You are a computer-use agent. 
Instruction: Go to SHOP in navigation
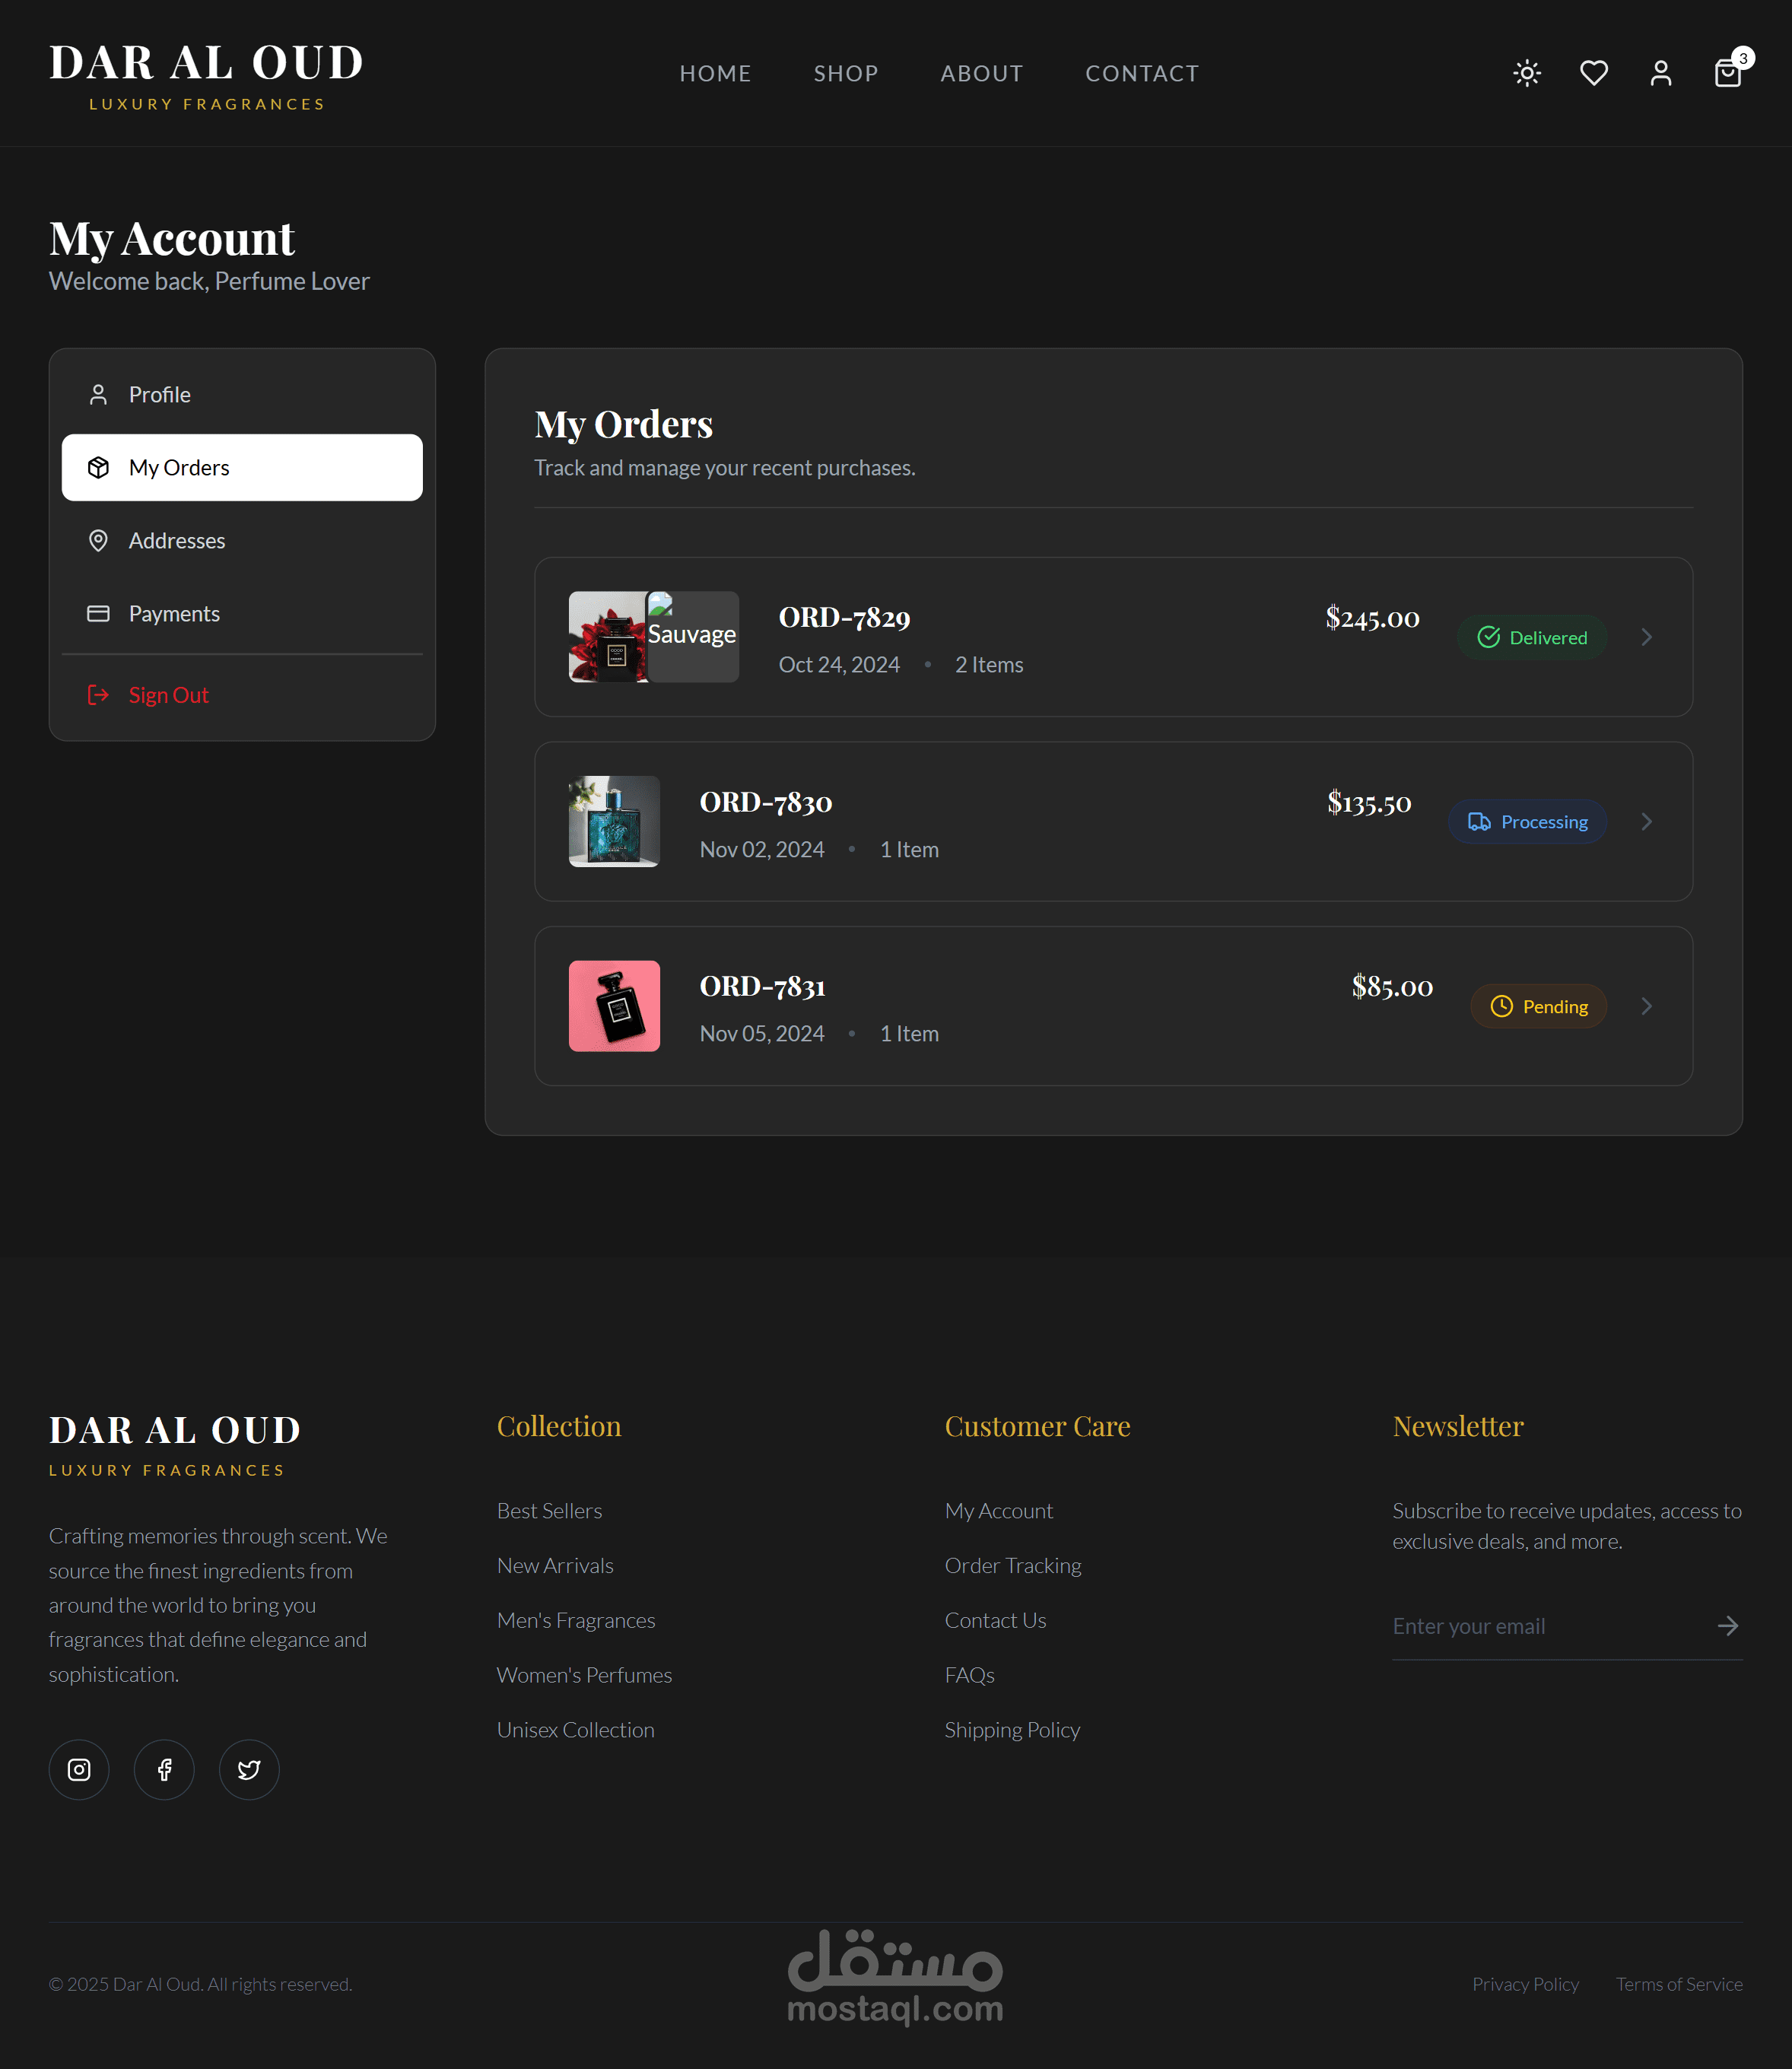[845, 73]
